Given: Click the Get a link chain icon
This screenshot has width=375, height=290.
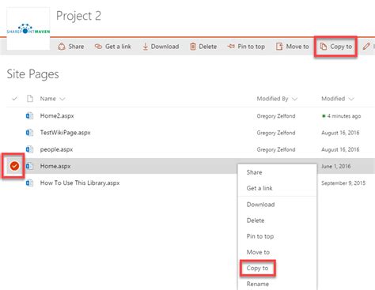Looking at the screenshot, I should pos(98,47).
